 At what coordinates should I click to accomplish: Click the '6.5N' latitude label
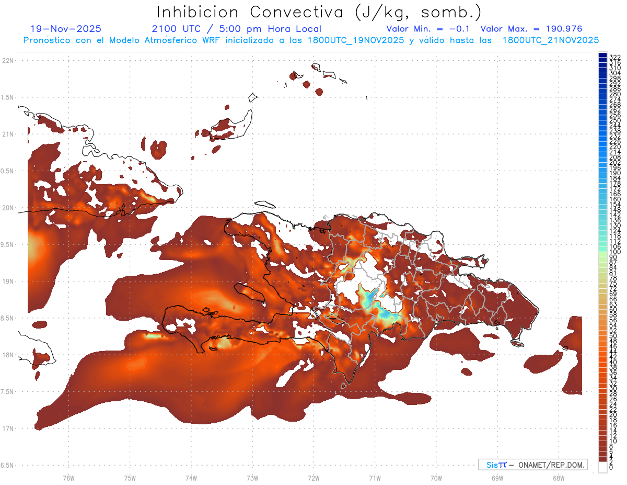(x=7, y=465)
